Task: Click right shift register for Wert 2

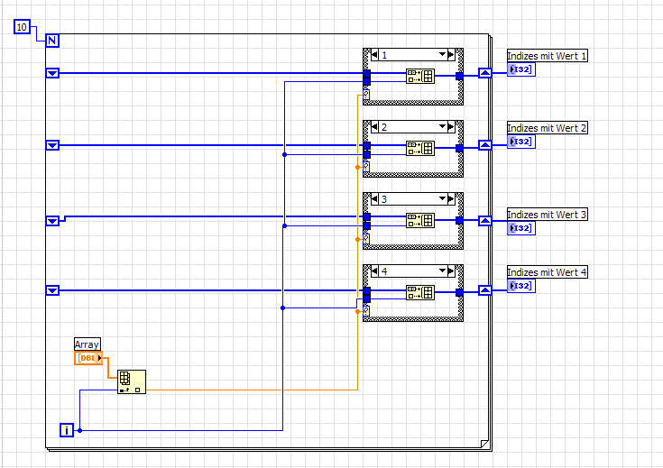Action: pyautogui.click(x=485, y=145)
